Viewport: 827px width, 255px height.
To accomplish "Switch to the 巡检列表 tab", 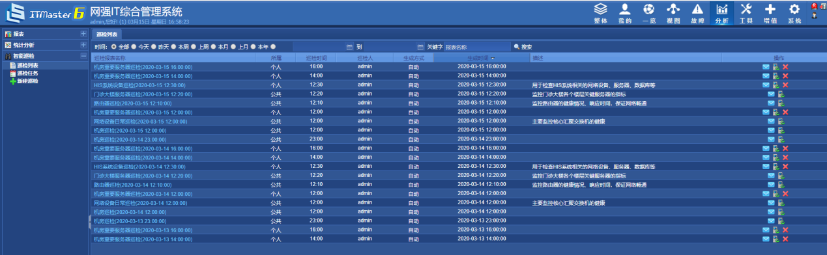I will (x=106, y=34).
